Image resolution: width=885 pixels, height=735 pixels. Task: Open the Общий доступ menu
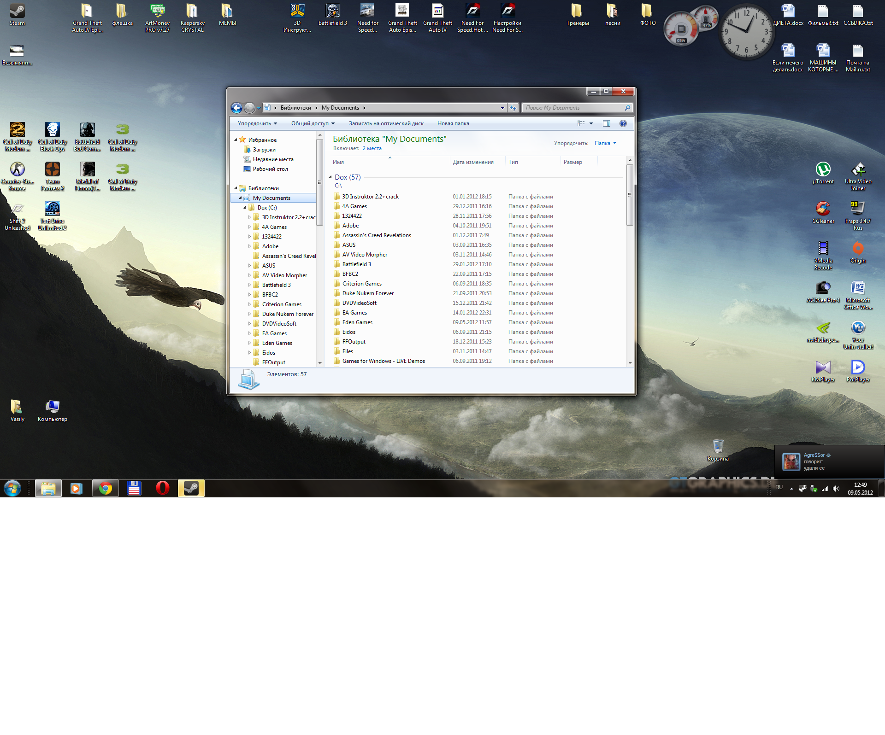point(313,123)
